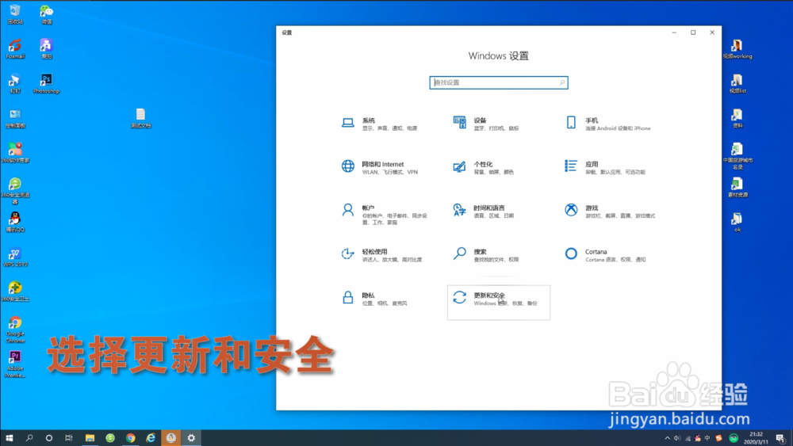Viewport: 793px width, 446px height.
Task: Select the ok folder shortcut on desktop
Action: tap(737, 222)
